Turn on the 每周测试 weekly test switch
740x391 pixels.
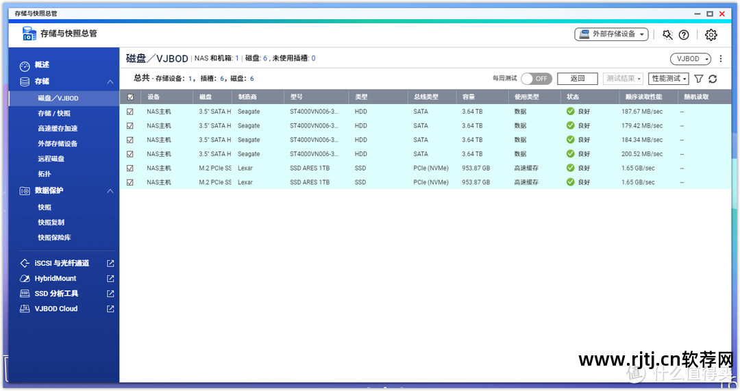[536, 79]
